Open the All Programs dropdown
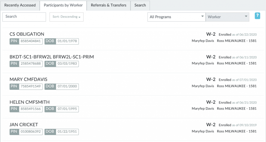 [x=176, y=17]
